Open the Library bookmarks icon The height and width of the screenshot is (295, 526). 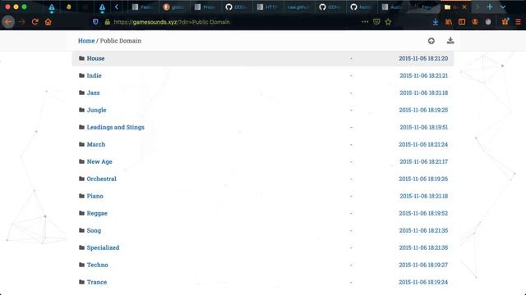pos(449,22)
